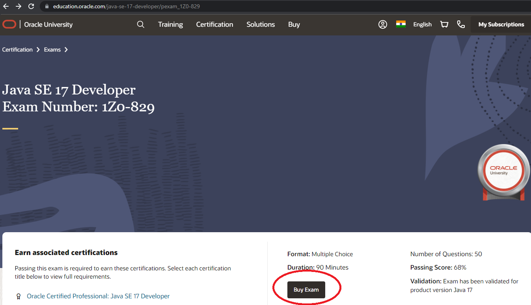Open the shopping cart icon
The image size is (531, 305).
click(x=444, y=24)
